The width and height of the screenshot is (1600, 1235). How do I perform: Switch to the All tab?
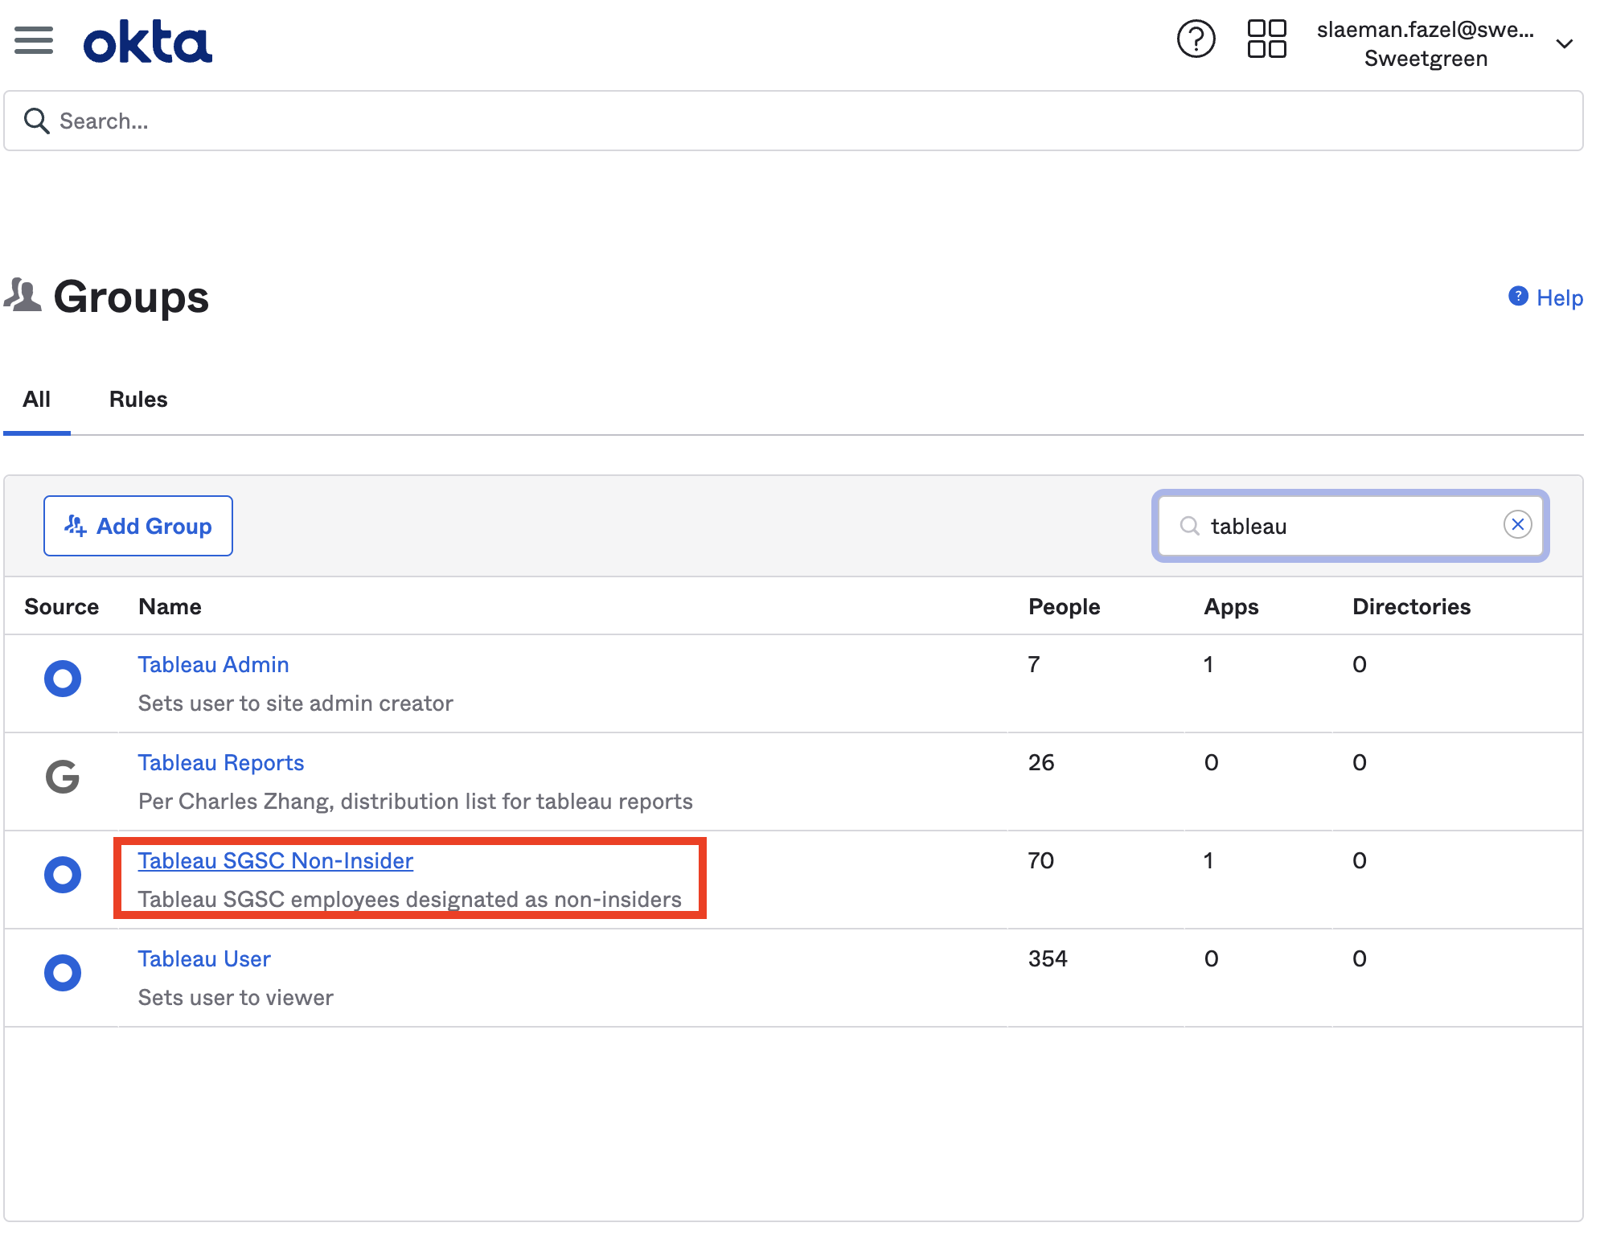pyautogui.click(x=37, y=400)
